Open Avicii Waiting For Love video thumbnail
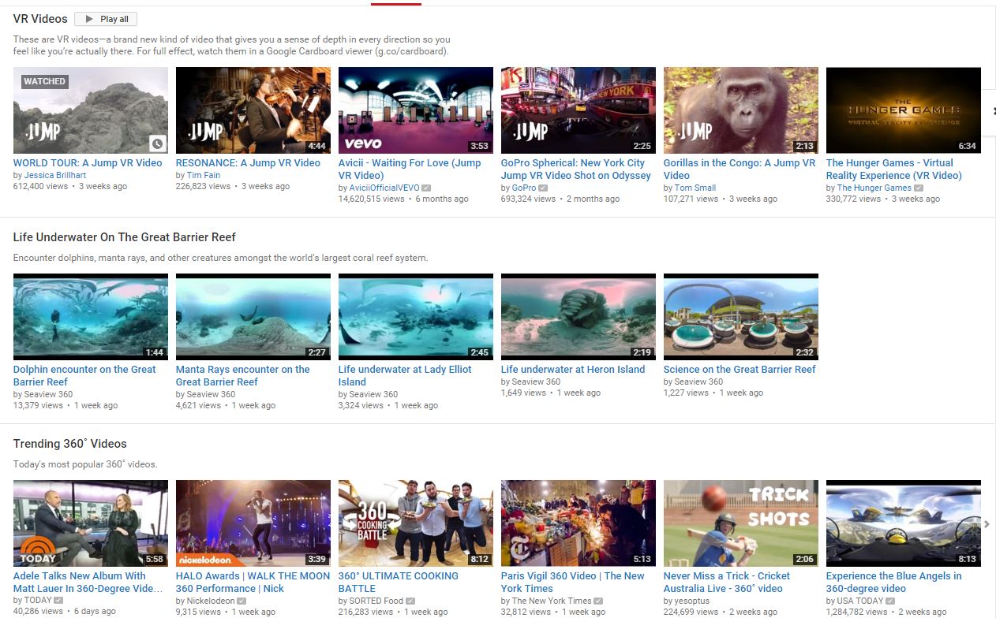 pyautogui.click(x=416, y=110)
